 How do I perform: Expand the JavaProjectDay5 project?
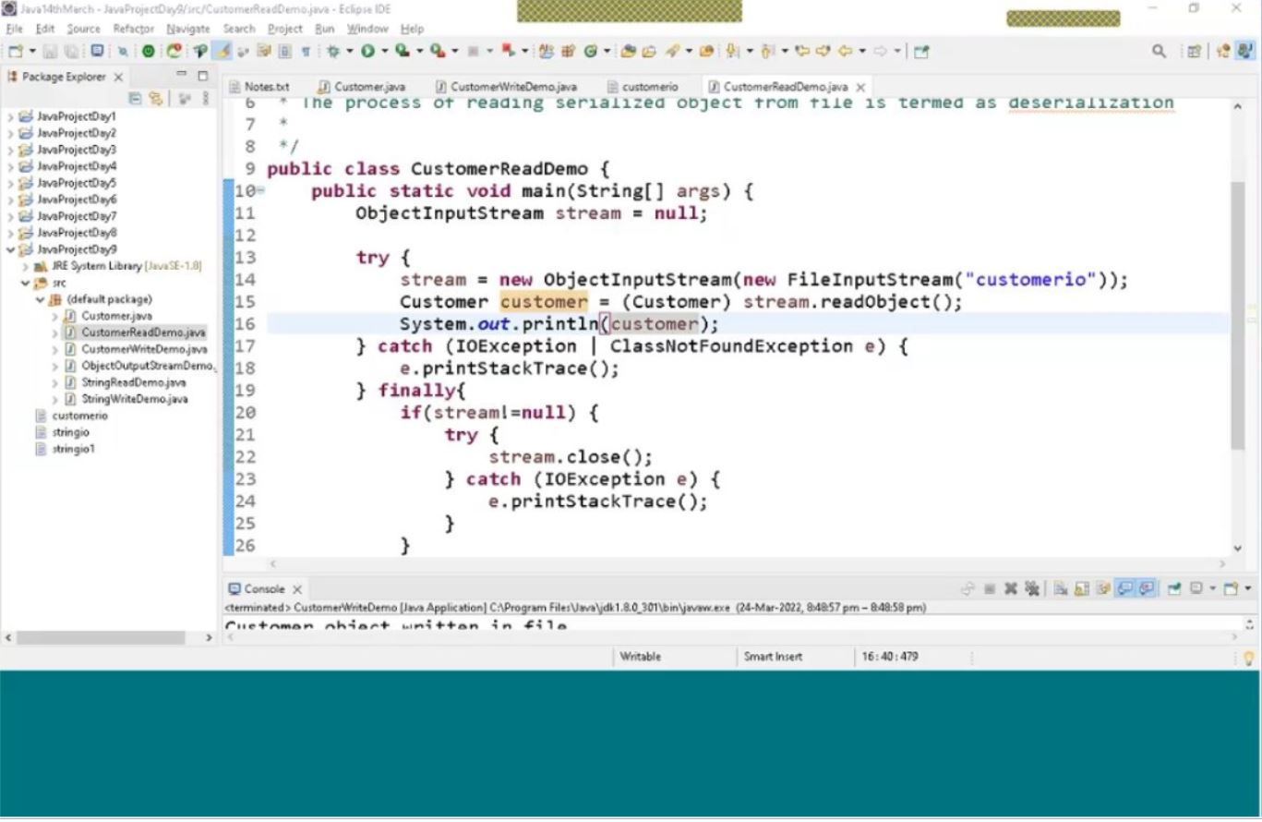coord(10,183)
